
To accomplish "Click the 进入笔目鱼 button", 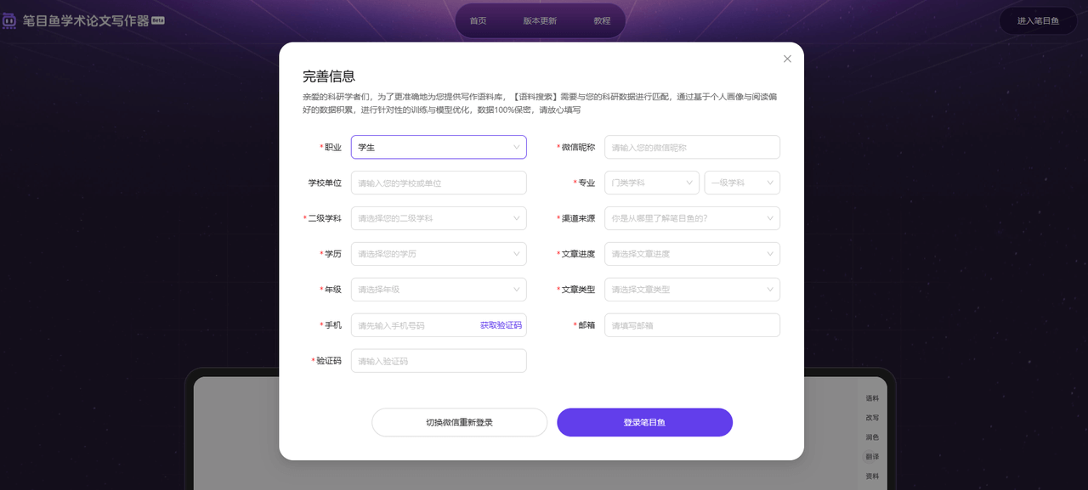I will pyautogui.click(x=1038, y=20).
